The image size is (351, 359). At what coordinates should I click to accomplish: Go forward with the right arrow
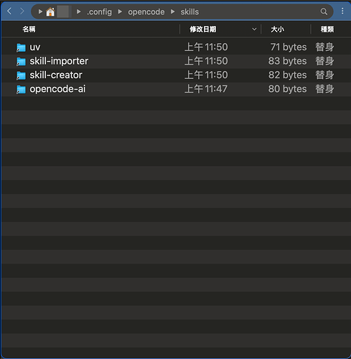click(22, 11)
